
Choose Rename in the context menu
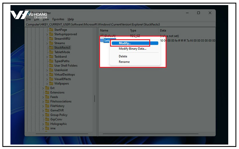tap(124, 62)
